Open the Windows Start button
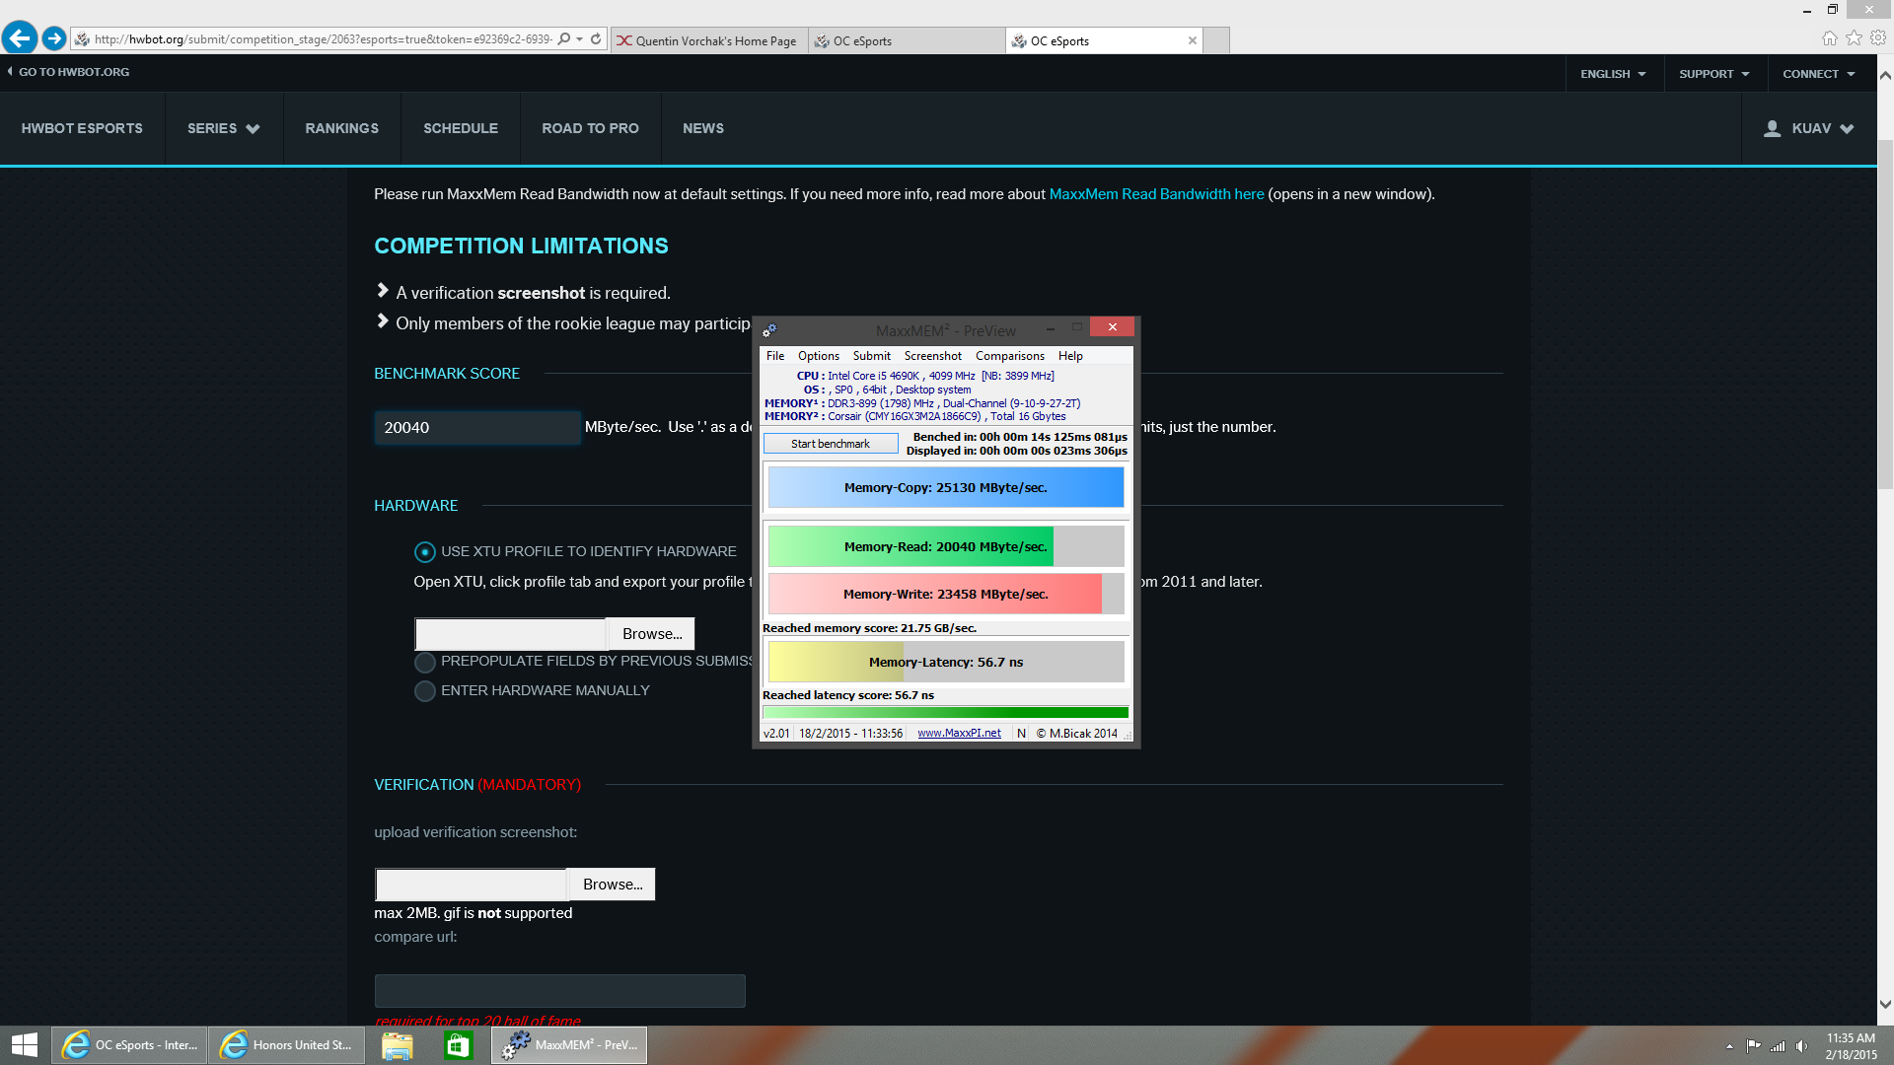 [24, 1045]
